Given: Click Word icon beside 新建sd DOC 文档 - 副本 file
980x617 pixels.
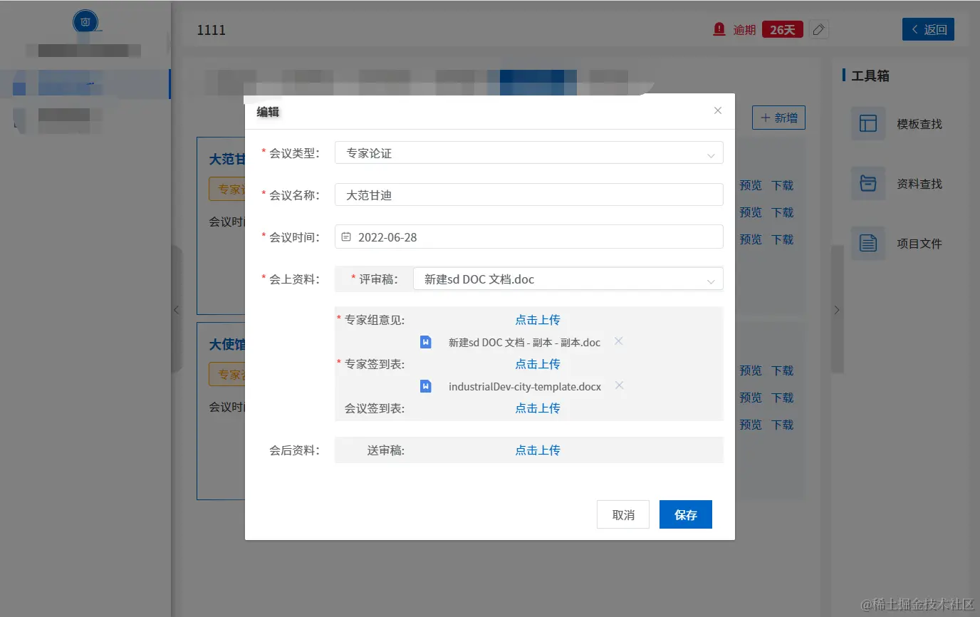Looking at the screenshot, I should (x=426, y=342).
